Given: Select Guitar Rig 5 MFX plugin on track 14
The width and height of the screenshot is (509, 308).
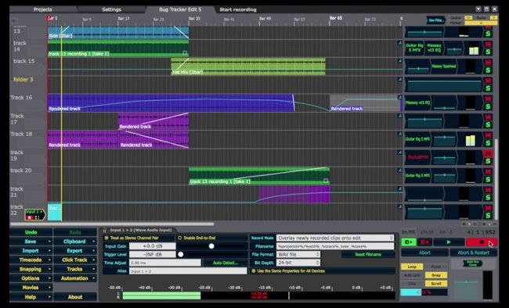Looking at the screenshot, I should tap(414, 48).
